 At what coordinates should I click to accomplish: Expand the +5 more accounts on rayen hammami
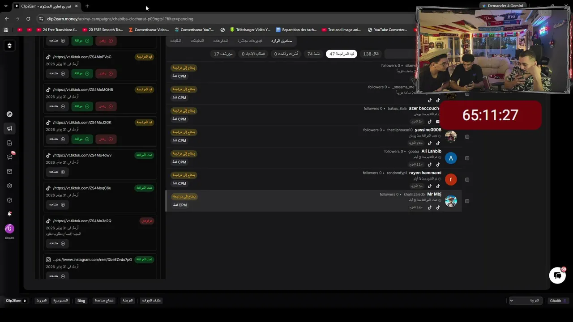[x=417, y=186]
